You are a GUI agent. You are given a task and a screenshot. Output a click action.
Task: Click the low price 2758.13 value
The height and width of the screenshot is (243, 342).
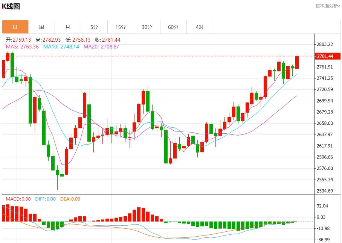[81, 40]
